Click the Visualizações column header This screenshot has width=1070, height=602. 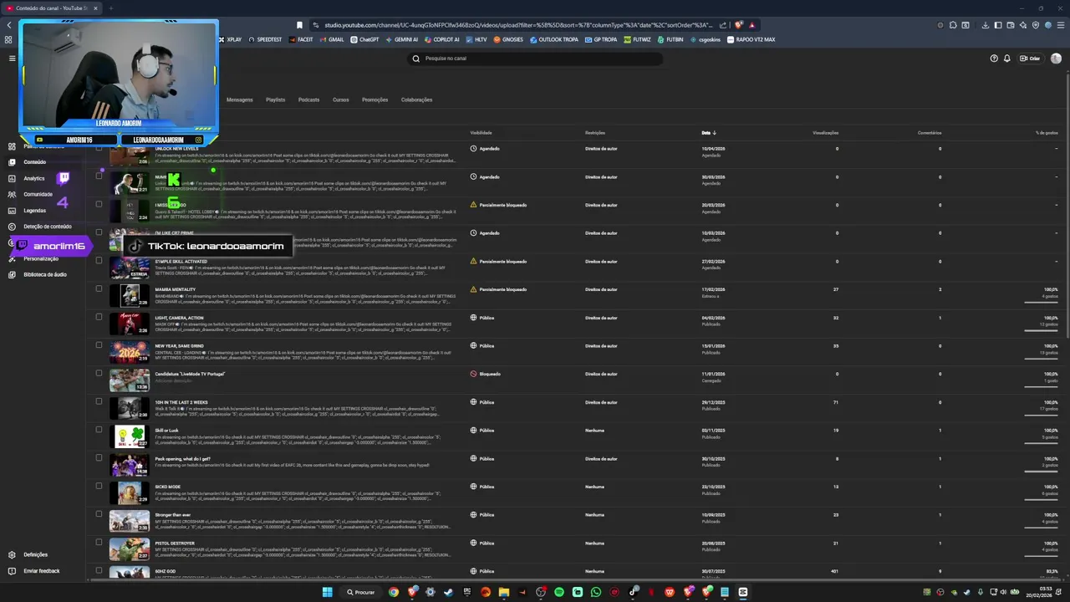coord(825,133)
